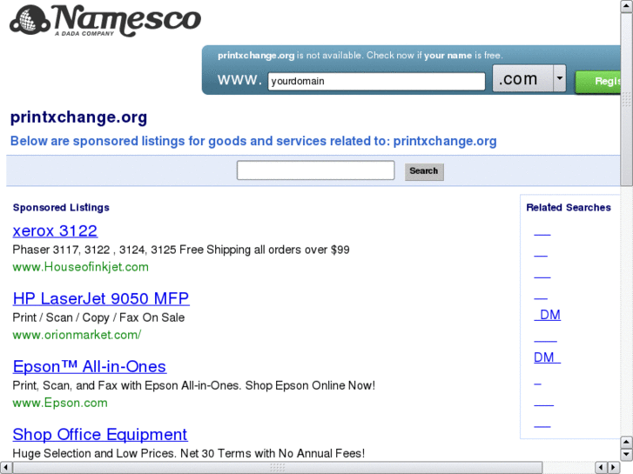Click the horizontal scrollbar right arrow at far right
The image size is (633, 474).
(x=614, y=468)
